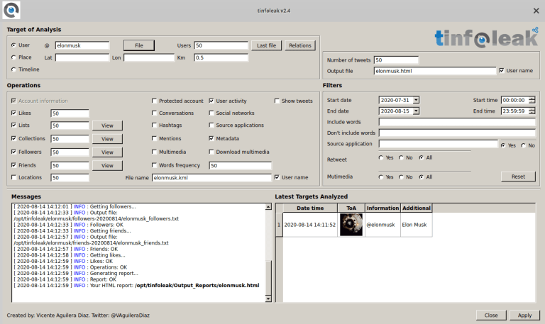Click View button for Collections
This screenshot has height=324, width=545.
[107, 138]
